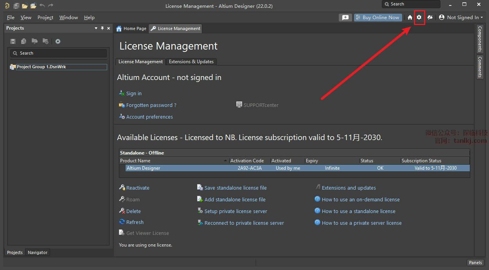The image size is (489, 270).
Task: Click the Altium logo icon in title bar
Action: pyautogui.click(x=7, y=5)
